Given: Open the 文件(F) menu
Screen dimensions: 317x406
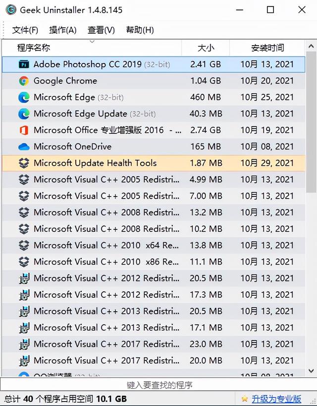Looking at the screenshot, I should click(x=25, y=30).
